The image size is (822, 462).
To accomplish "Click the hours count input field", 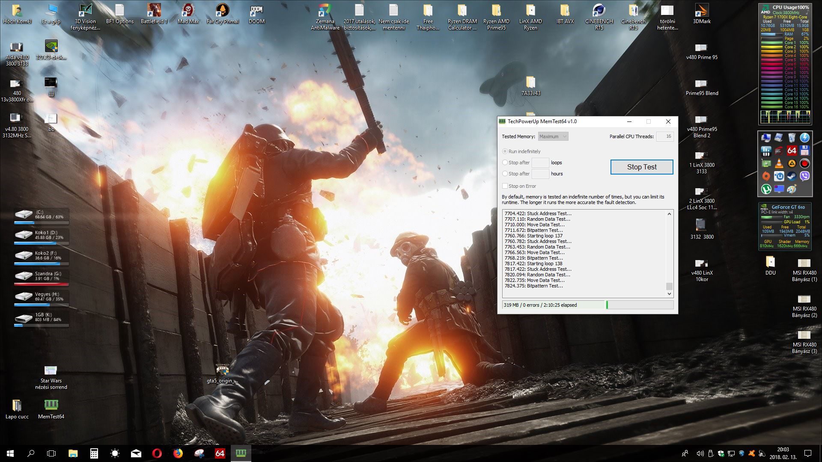I will tap(540, 174).
